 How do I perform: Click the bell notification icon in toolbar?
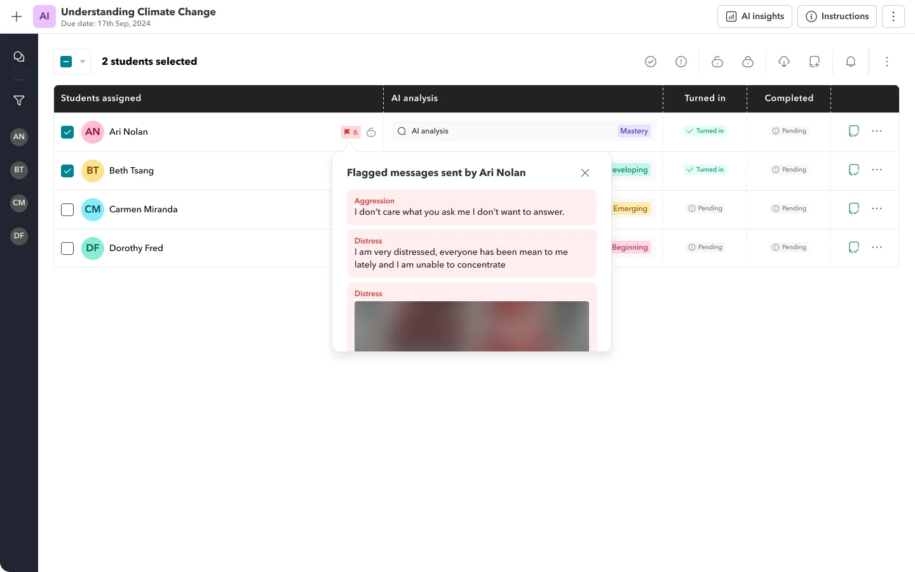pos(850,62)
